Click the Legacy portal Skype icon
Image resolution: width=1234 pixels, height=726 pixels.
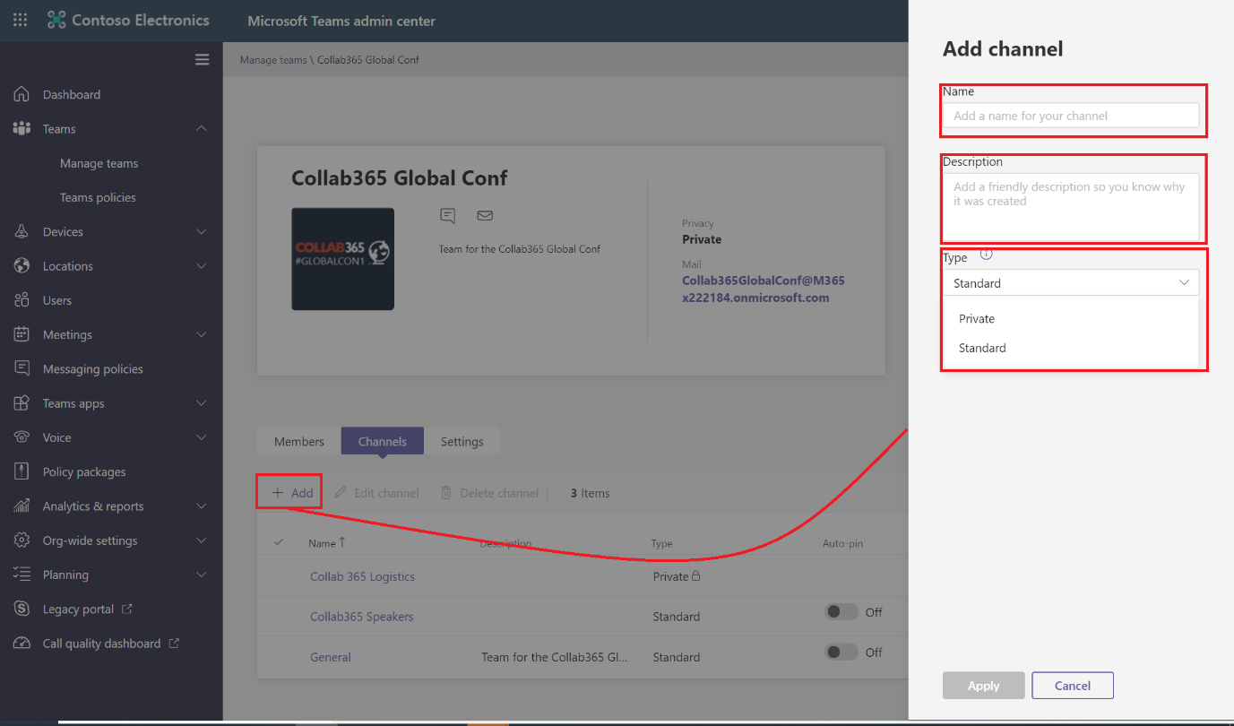22,609
